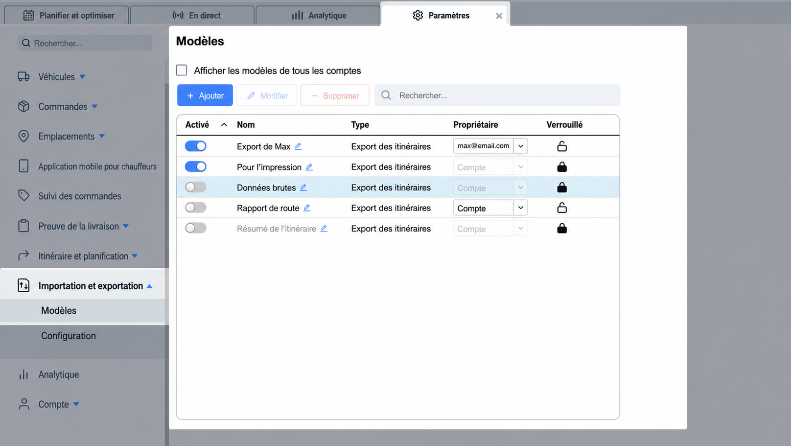This screenshot has height=446, width=791.
Task: Click the magnifier icon in the sidebar search box
Action: tap(26, 43)
